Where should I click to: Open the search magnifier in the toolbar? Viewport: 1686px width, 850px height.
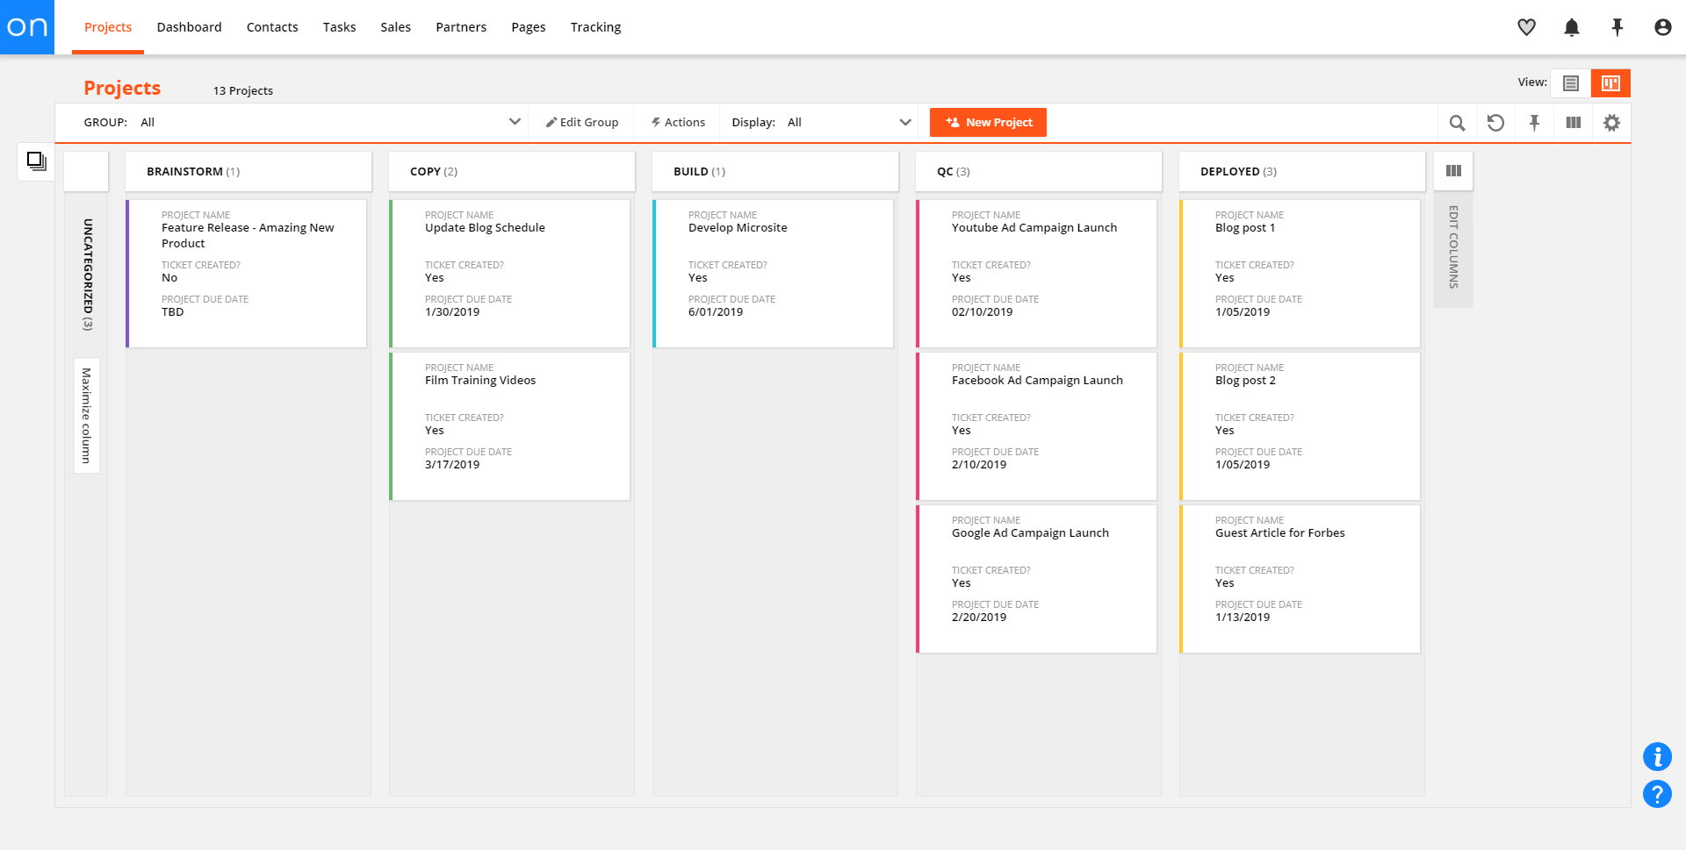click(1457, 123)
